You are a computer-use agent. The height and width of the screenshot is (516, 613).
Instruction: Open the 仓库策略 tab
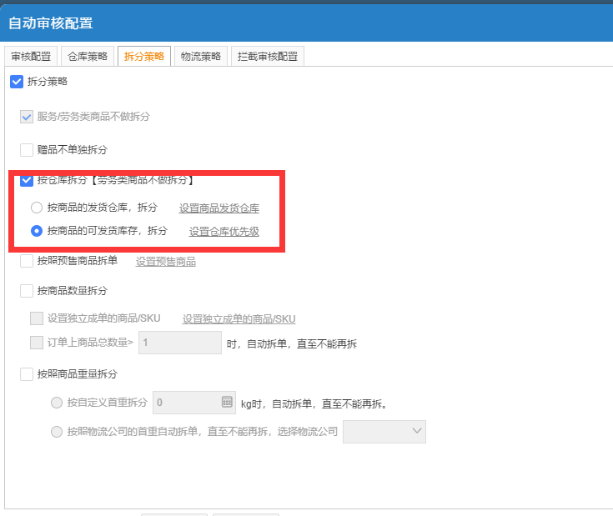pyautogui.click(x=88, y=57)
